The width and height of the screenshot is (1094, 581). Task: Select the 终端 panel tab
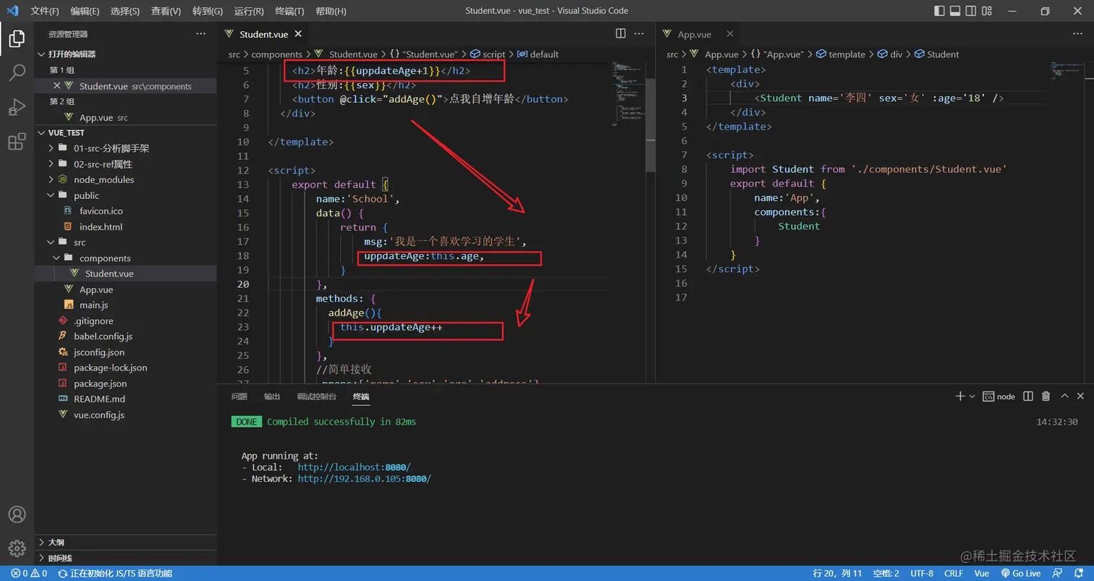coord(361,396)
